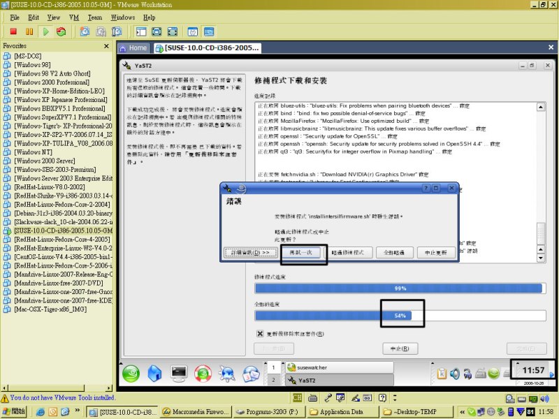Expand hidden Windows quick launch items chevron
This screenshot has width=559, height=419.
tap(77, 411)
